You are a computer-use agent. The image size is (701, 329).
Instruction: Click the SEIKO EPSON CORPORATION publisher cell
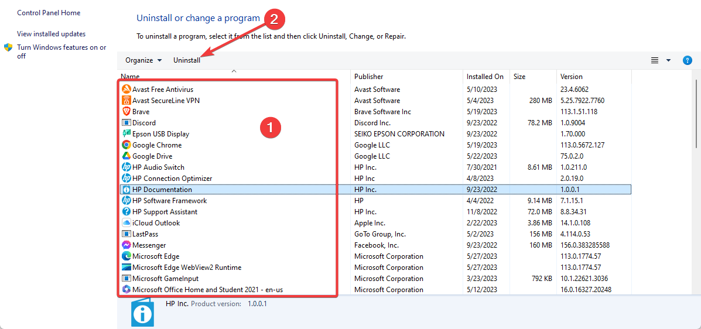[399, 133]
